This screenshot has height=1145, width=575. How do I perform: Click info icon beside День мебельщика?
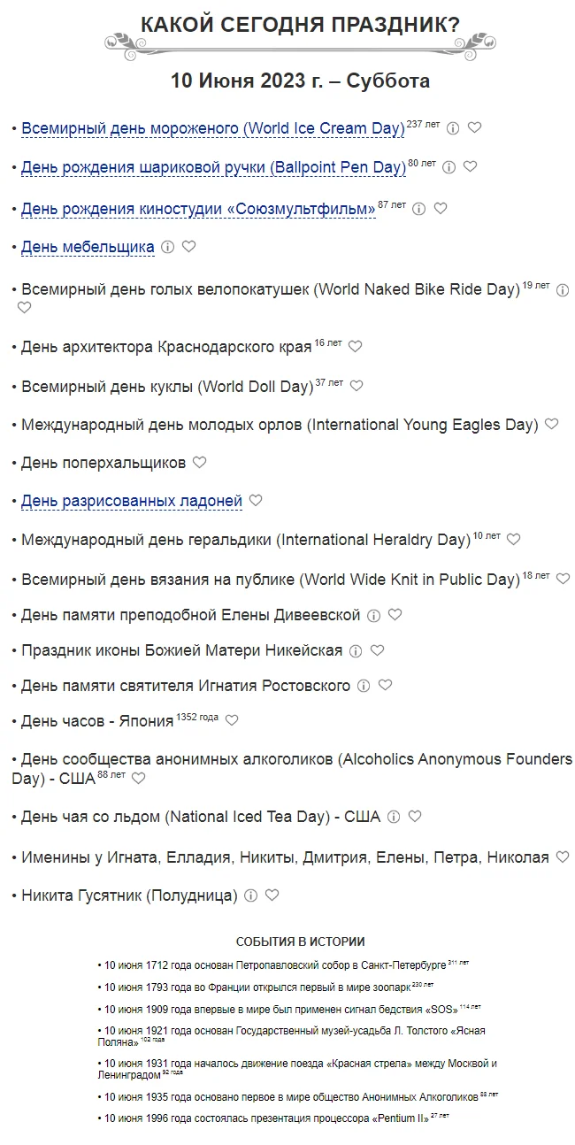point(167,247)
